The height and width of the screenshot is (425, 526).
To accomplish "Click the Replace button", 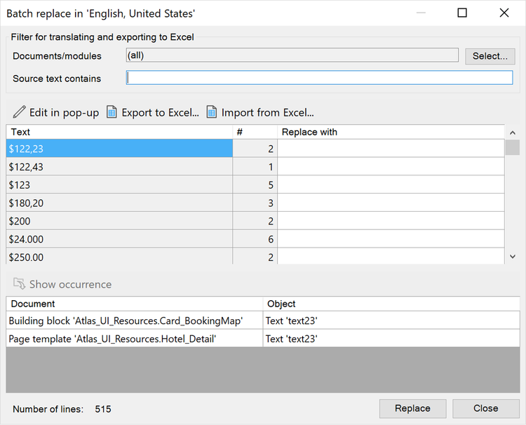I will pos(412,408).
